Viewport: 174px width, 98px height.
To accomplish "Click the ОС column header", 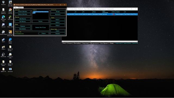I will (x=131, y=12).
